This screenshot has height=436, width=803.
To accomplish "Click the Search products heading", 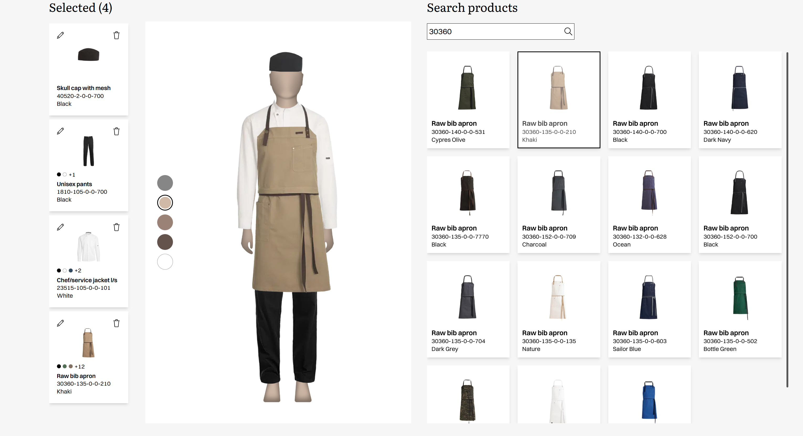I will click(x=472, y=8).
